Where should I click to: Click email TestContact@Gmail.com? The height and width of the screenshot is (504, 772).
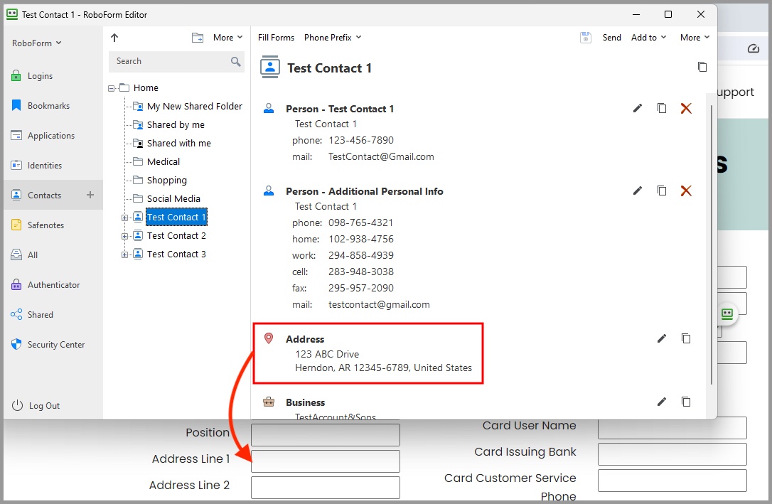coord(381,157)
